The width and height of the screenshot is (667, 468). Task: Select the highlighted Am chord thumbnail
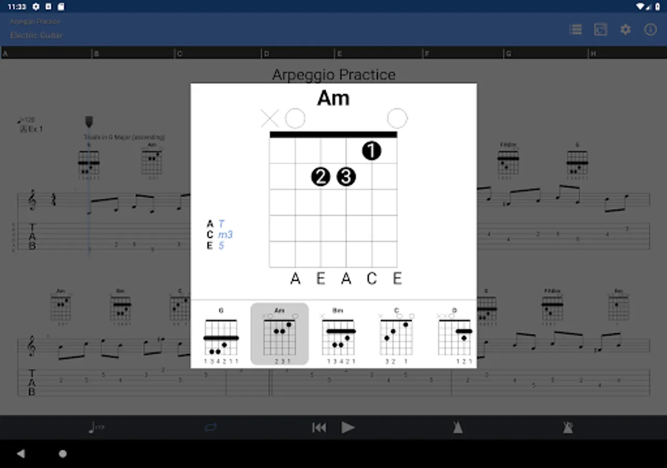click(x=279, y=334)
